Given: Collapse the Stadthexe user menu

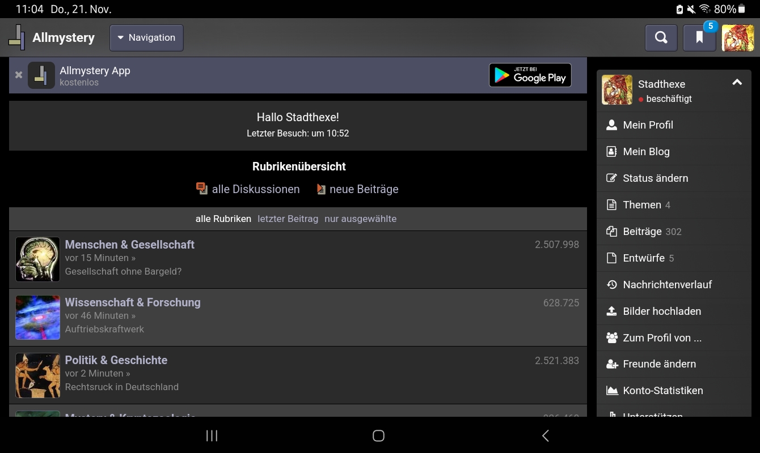Looking at the screenshot, I should tap(737, 83).
